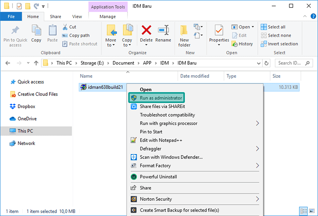The image size is (318, 216).
Task: Click Select all
Action: point(273,27)
